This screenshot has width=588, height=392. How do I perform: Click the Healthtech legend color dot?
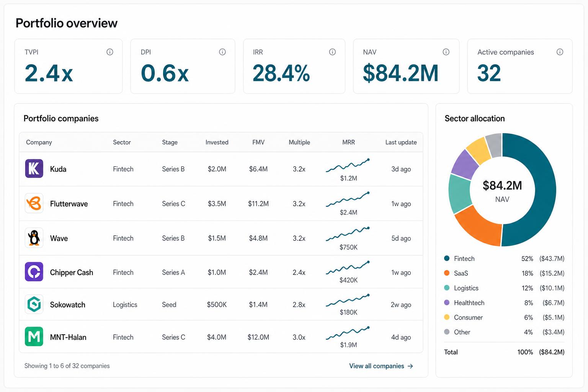click(x=447, y=302)
